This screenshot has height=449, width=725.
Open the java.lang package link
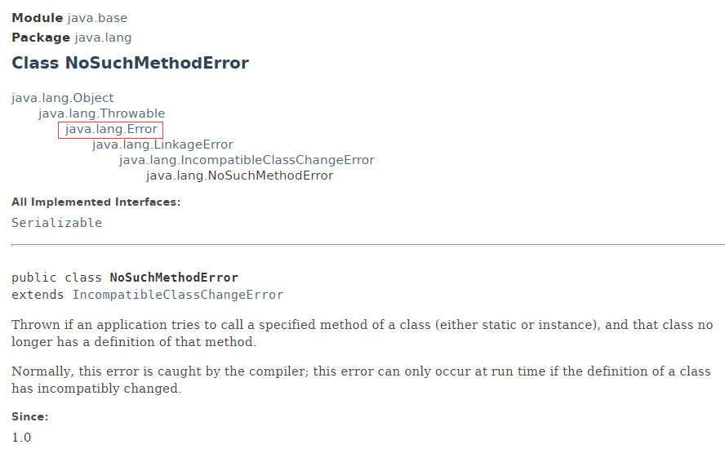(x=103, y=38)
